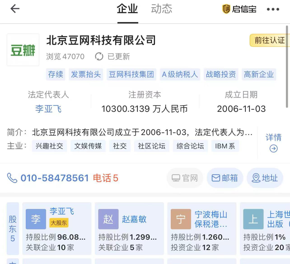Click the 豆瓣 company logo
Viewport: 290px width, 264px height.
[x=23, y=50]
